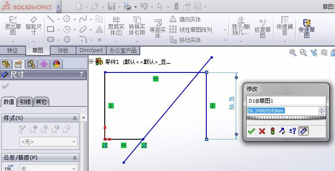Open the Line tool dropdown arrow
This screenshot has height=171, width=335.
tap(58, 19)
